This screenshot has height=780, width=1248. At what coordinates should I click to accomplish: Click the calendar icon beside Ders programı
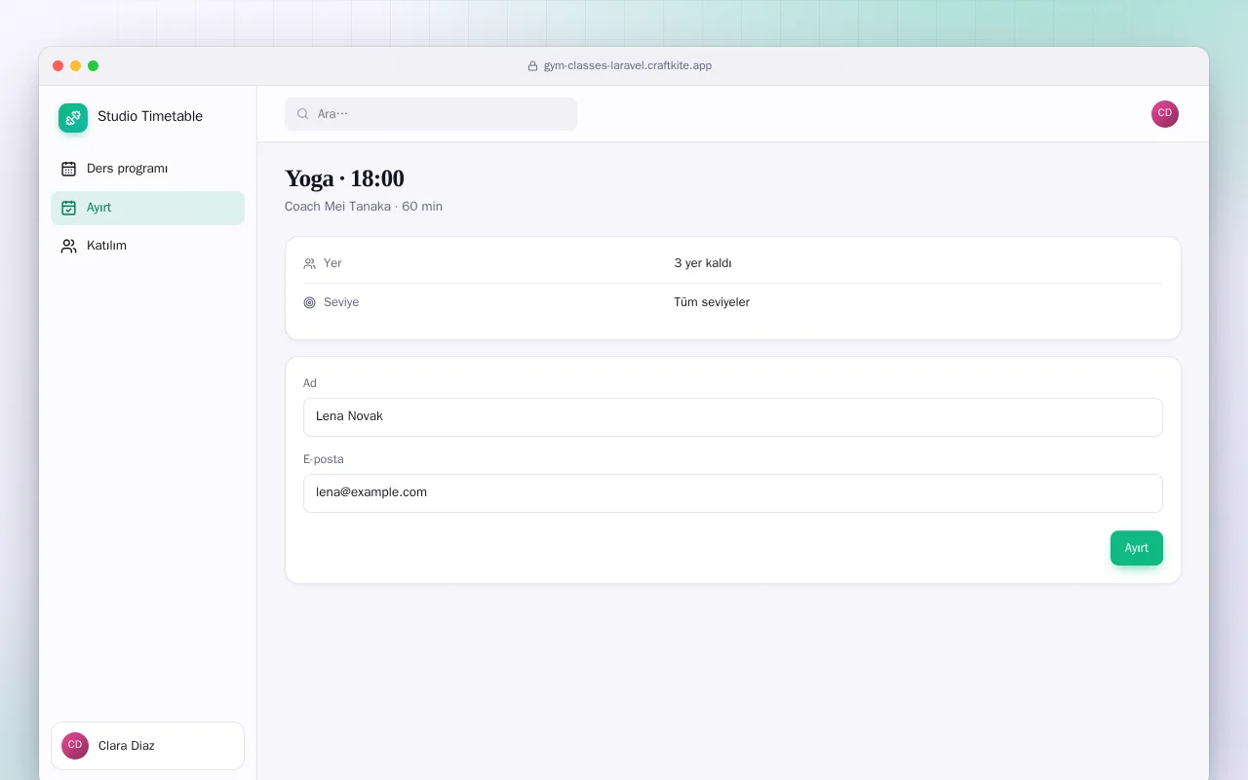[68, 169]
